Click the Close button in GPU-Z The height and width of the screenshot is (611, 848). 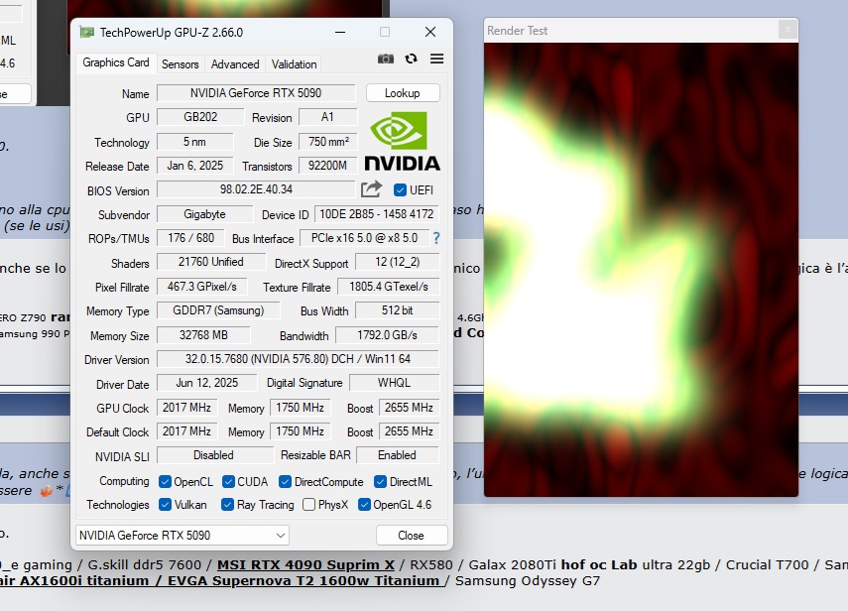pos(411,536)
